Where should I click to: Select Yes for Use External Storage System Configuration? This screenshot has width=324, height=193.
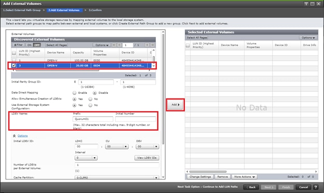click(74, 105)
